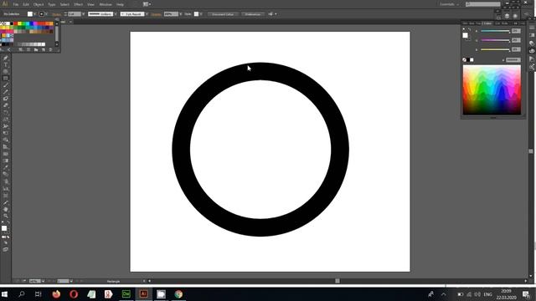Click the Illustrator Ai logo

point(5,4)
